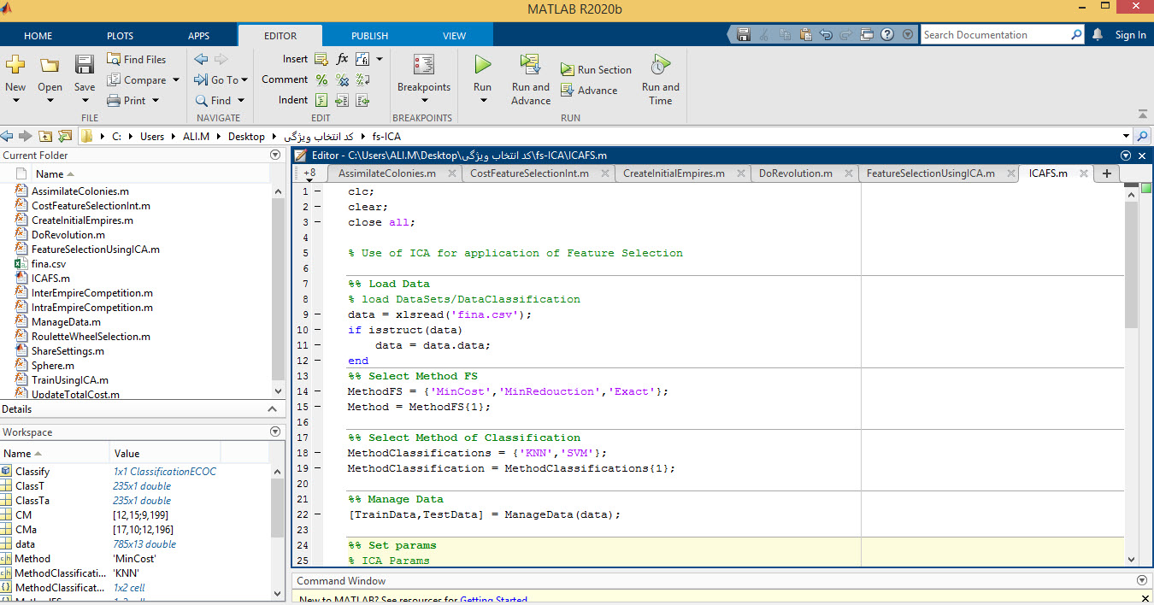Click the wrap comments icon

tap(363, 79)
